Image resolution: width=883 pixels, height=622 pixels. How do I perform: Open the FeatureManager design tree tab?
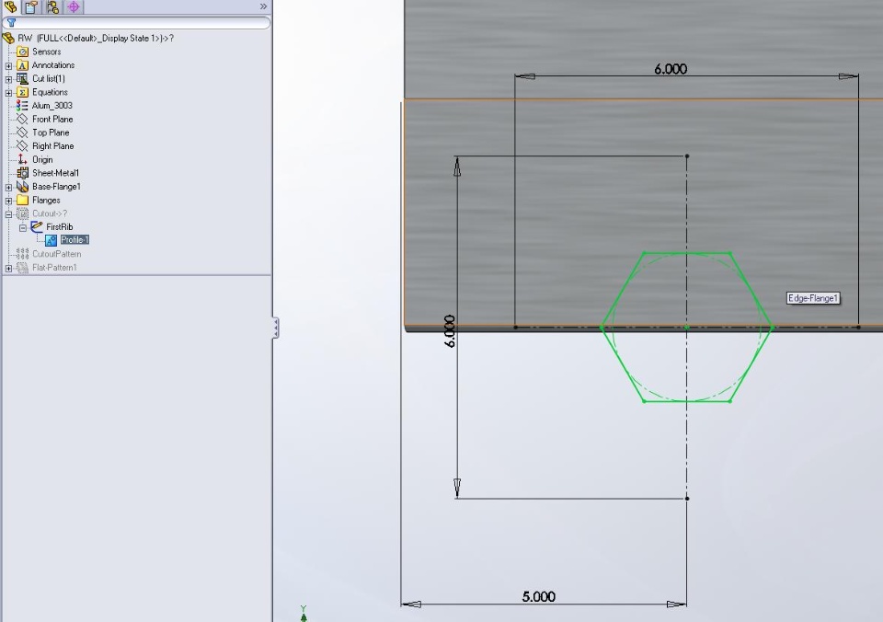11,6
